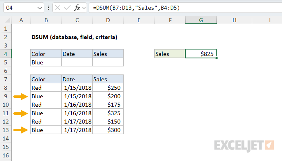
Task: Select column E header
Action: [139, 20]
